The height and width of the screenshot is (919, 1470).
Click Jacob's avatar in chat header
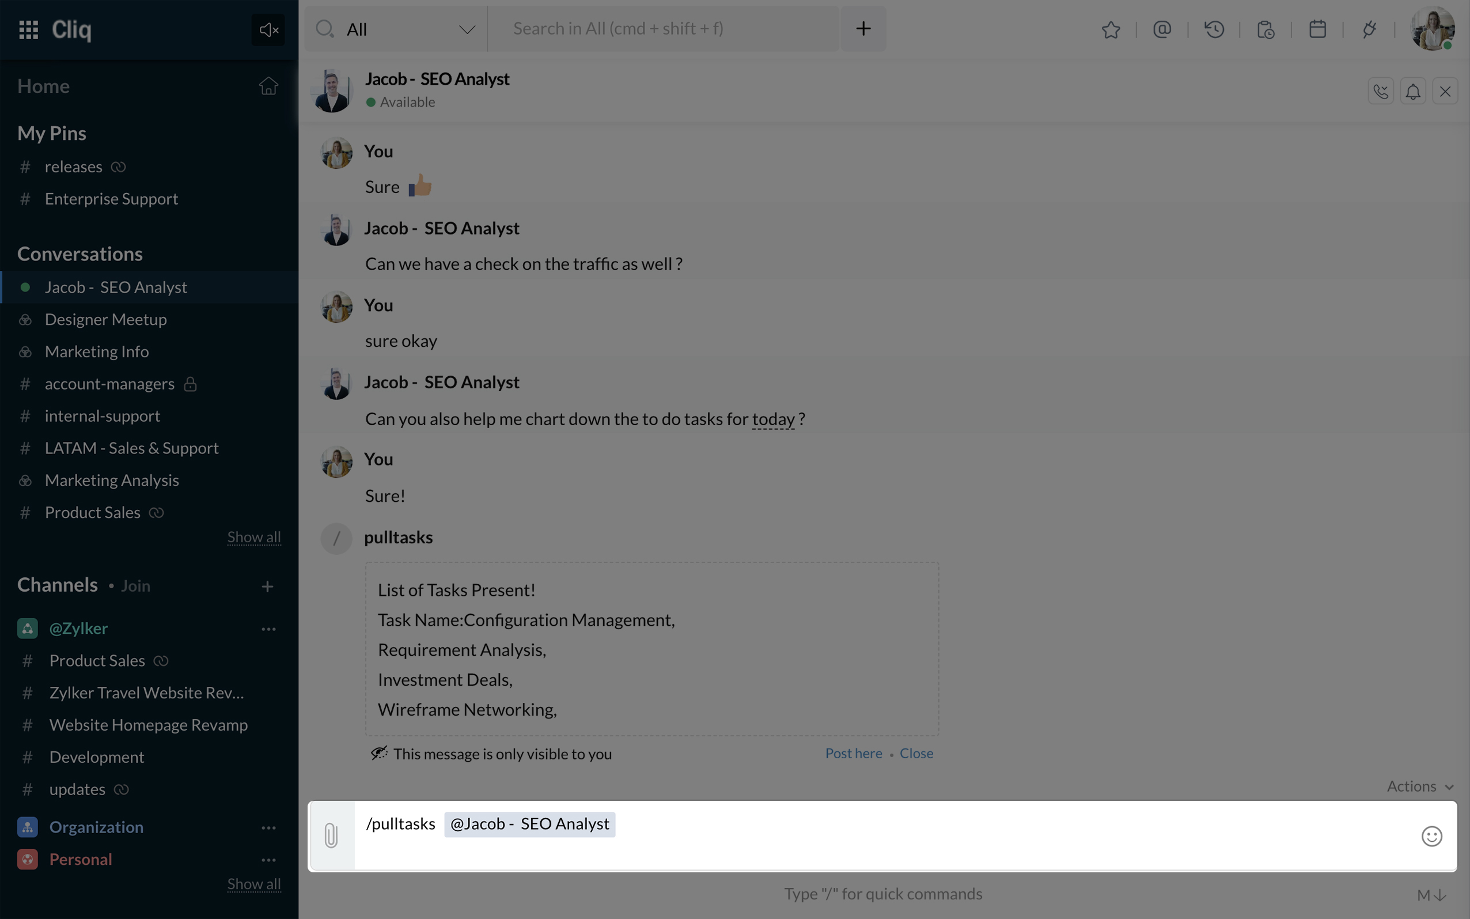click(332, 90)
